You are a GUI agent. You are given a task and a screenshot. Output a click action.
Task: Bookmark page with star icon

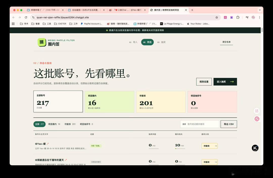(217, 17)
